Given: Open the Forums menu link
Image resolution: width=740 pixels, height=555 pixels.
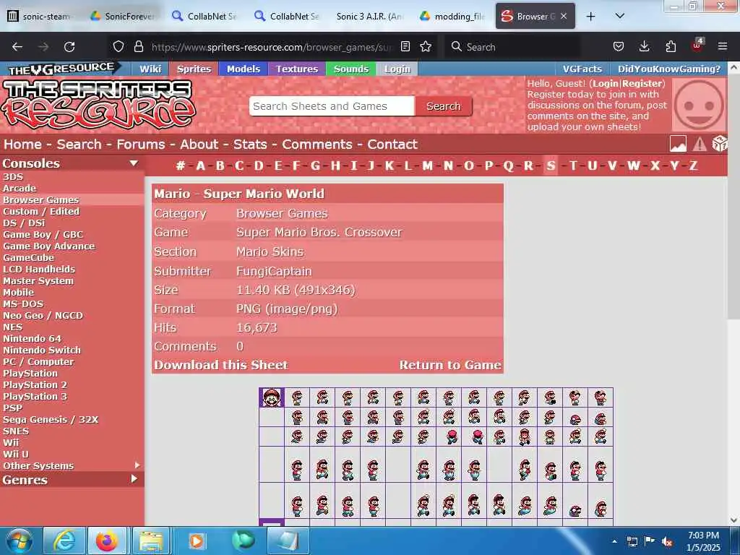Looking at the screenshot, I should [x=141, y=145].
